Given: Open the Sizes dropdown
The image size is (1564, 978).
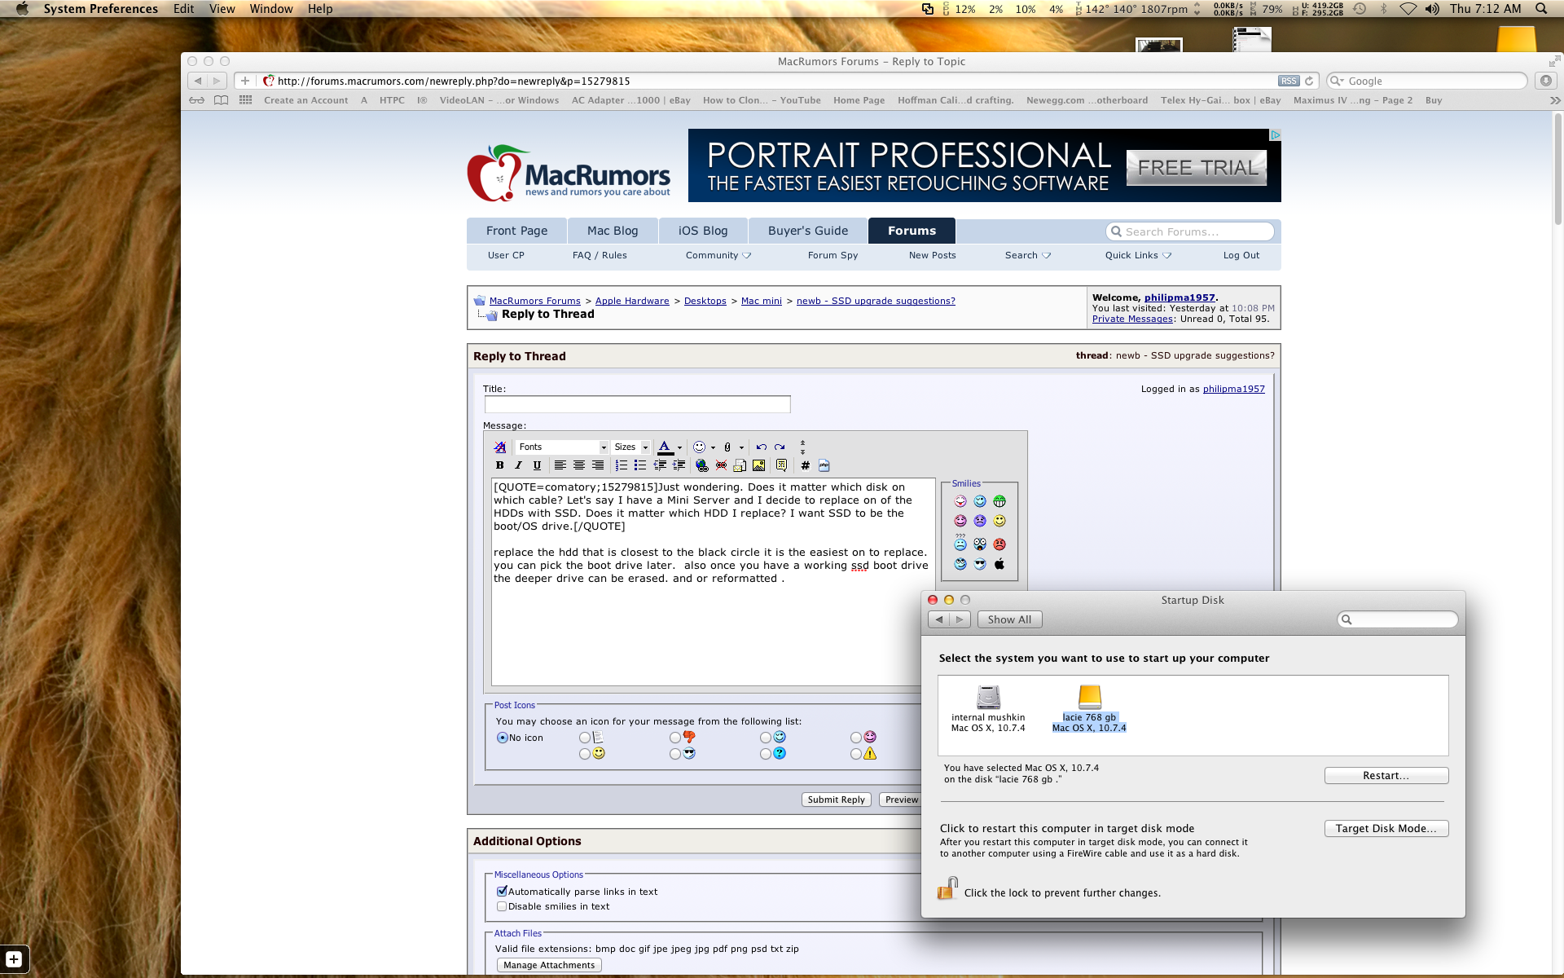Looking at the screenshot, I should 630,447.
